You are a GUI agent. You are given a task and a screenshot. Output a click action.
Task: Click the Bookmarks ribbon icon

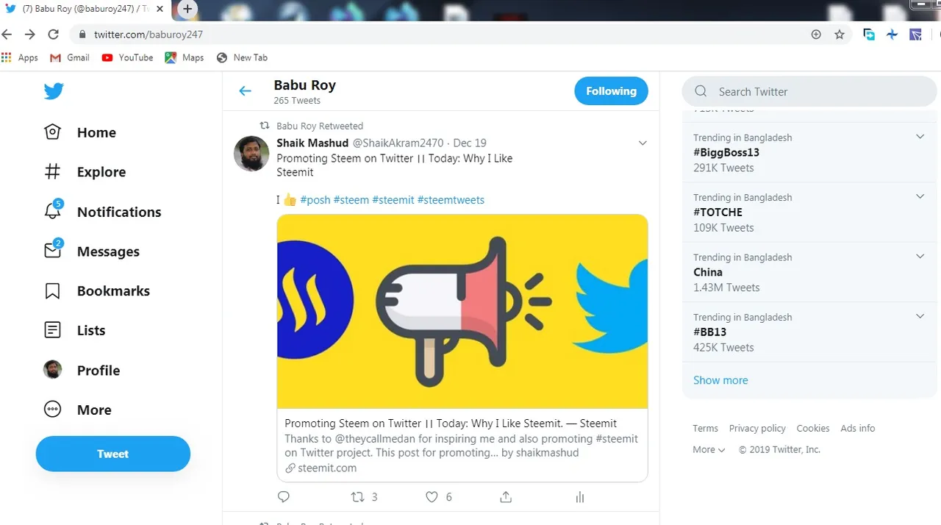tap(52, 291)
